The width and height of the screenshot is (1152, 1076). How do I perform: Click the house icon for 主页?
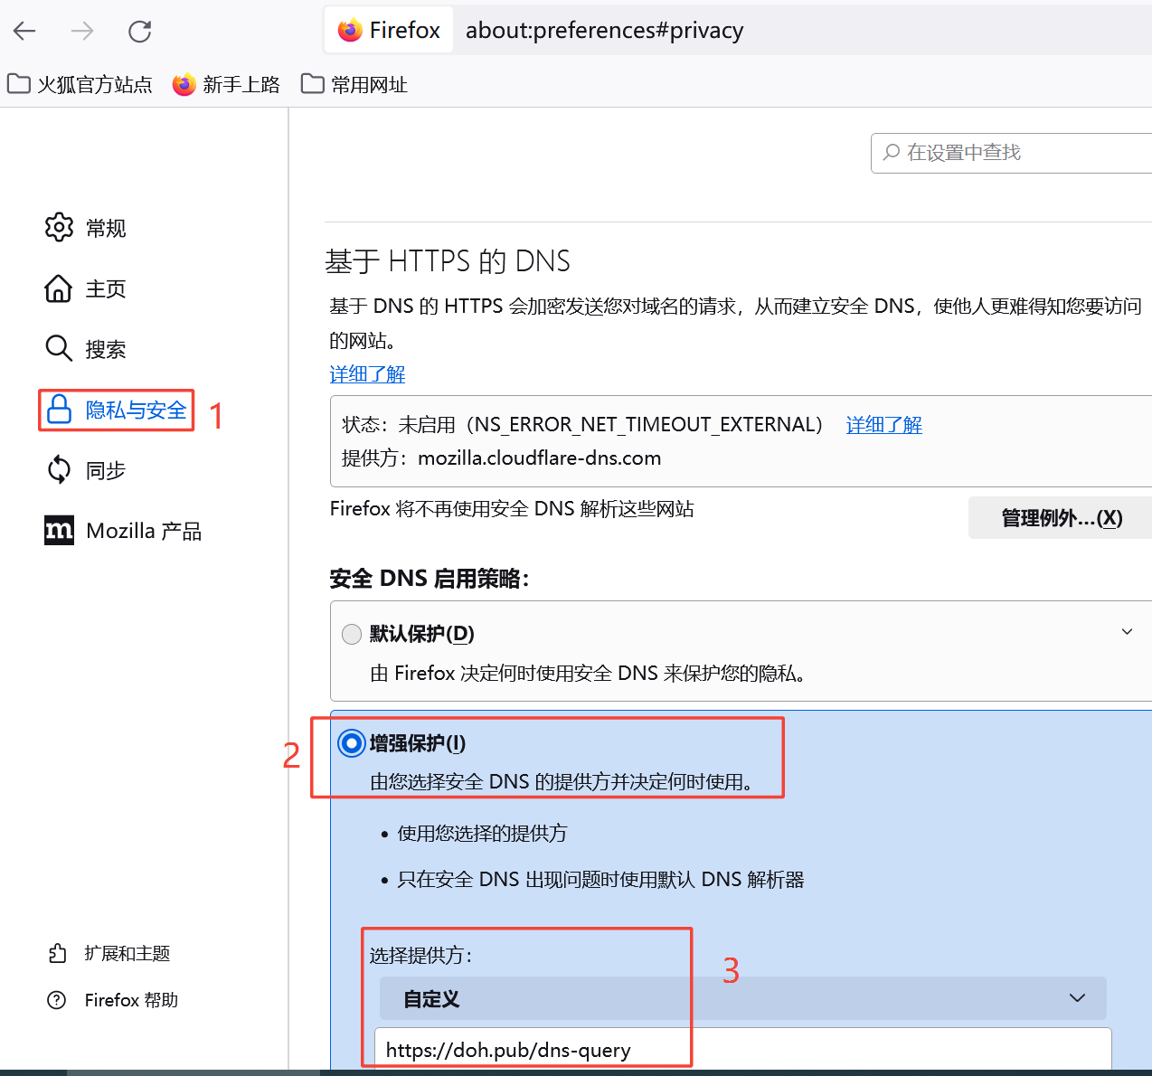coord(59,288)
